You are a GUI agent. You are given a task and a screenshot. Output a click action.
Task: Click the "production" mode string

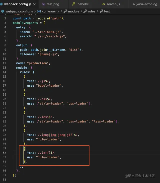38,63
